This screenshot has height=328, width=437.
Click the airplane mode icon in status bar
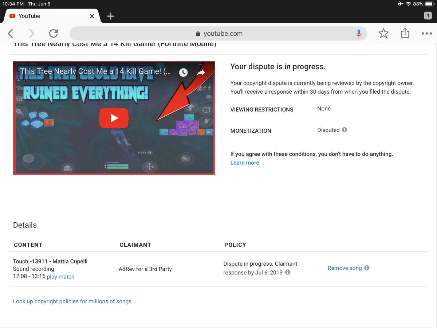coord(401,4)
